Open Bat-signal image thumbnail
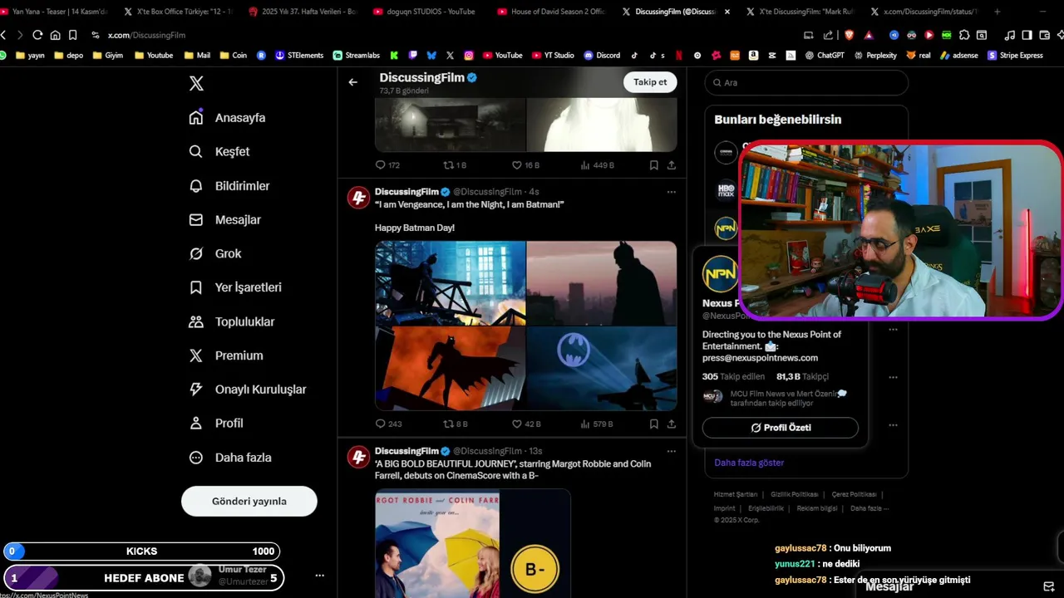Screen dimensions: 1064x598 tap(602, 368)
